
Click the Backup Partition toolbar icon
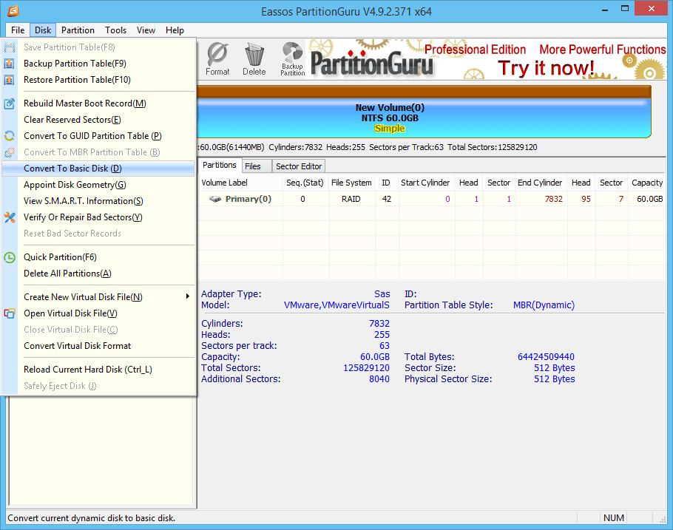(292, 59)
